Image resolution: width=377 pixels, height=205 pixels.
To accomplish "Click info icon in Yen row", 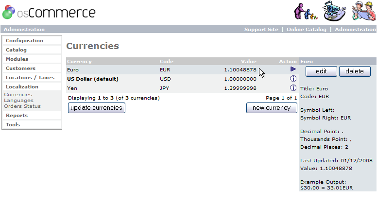I will point(293,88).
